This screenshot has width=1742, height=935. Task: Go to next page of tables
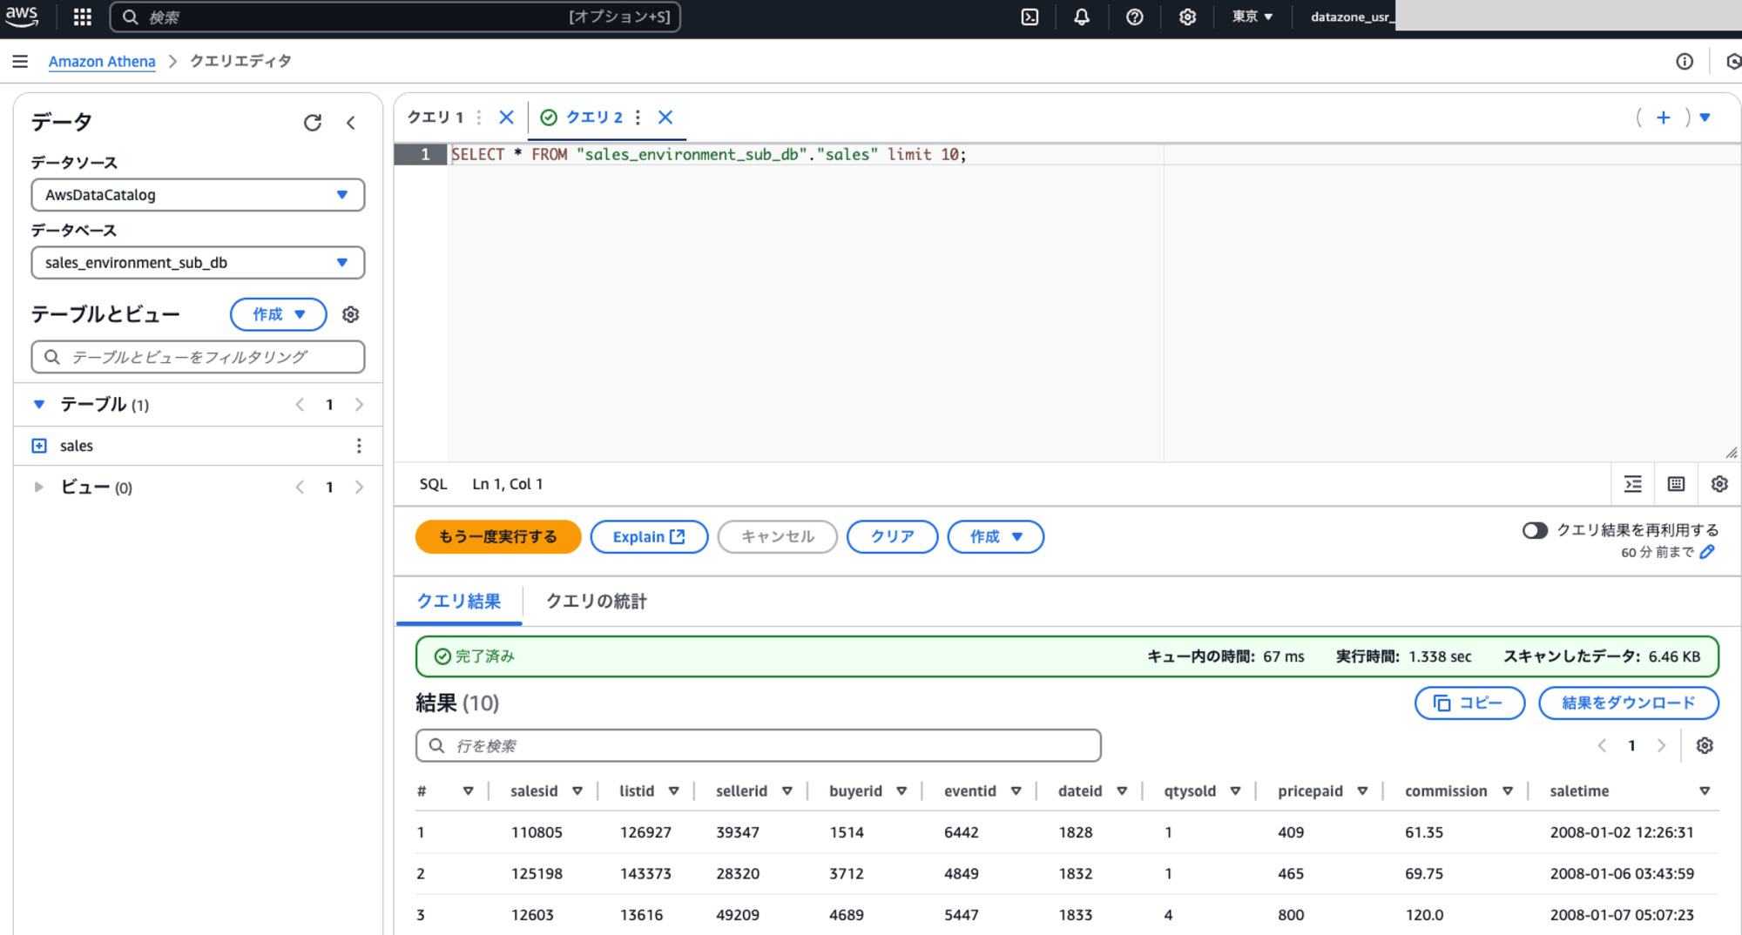click(x=359, y=404)
